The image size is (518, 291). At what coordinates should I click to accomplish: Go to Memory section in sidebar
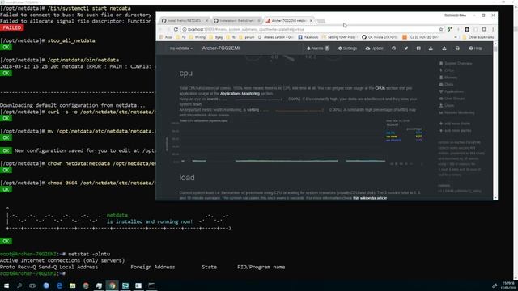[448, 78]
